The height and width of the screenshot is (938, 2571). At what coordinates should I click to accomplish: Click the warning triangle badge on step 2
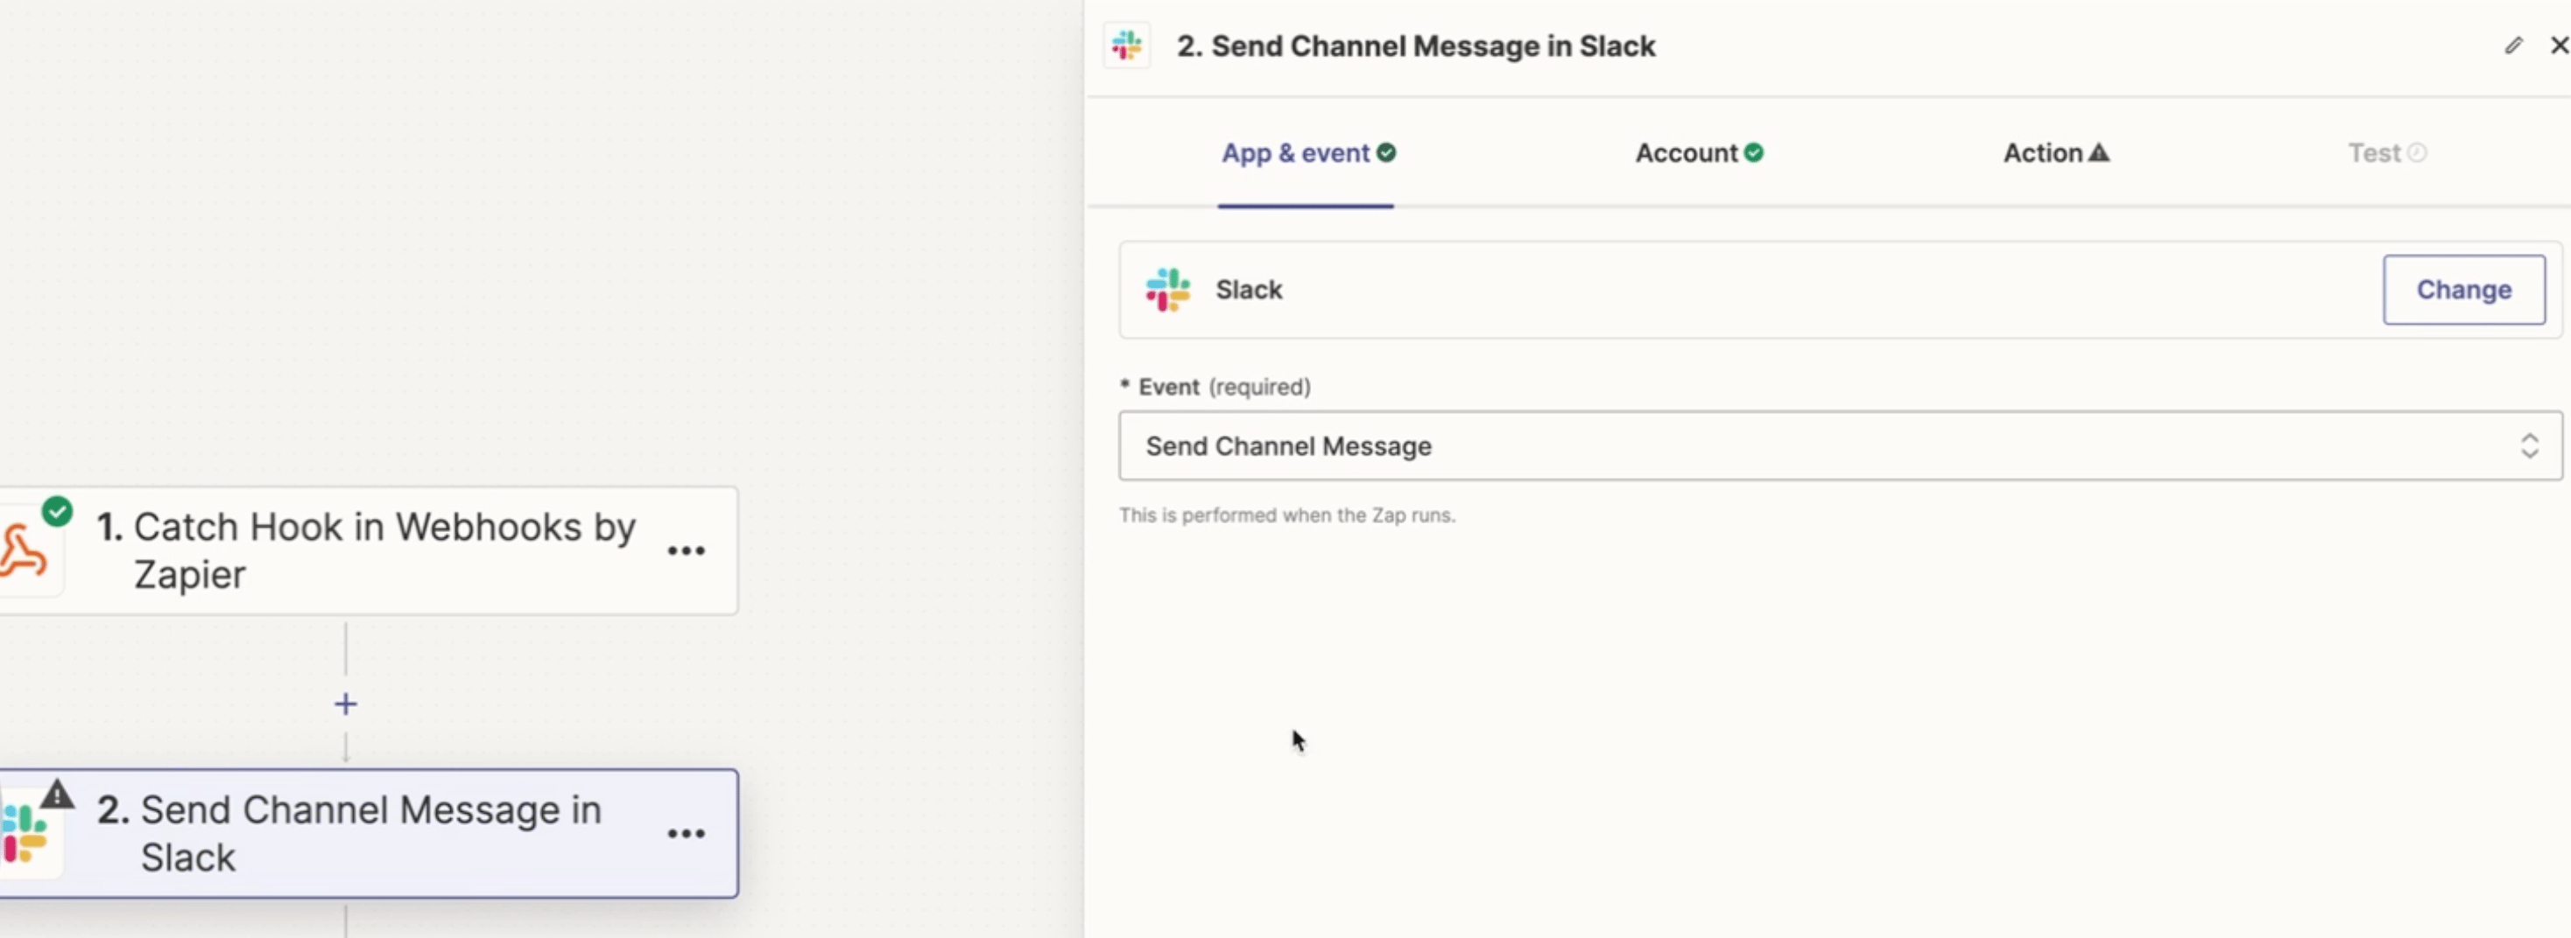pyautogui.click(x=58, y=794)
